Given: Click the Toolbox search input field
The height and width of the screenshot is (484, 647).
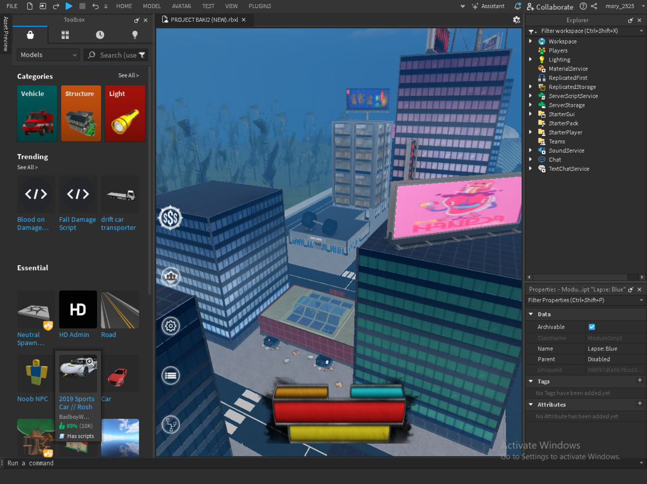Looking at the screenshot, I should tap(116, 55).
